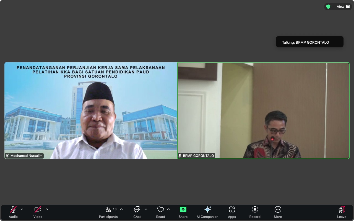Leave the meeting with Leave icon
The height and width of the screenshot is (221, 354).
click(342, 209)
